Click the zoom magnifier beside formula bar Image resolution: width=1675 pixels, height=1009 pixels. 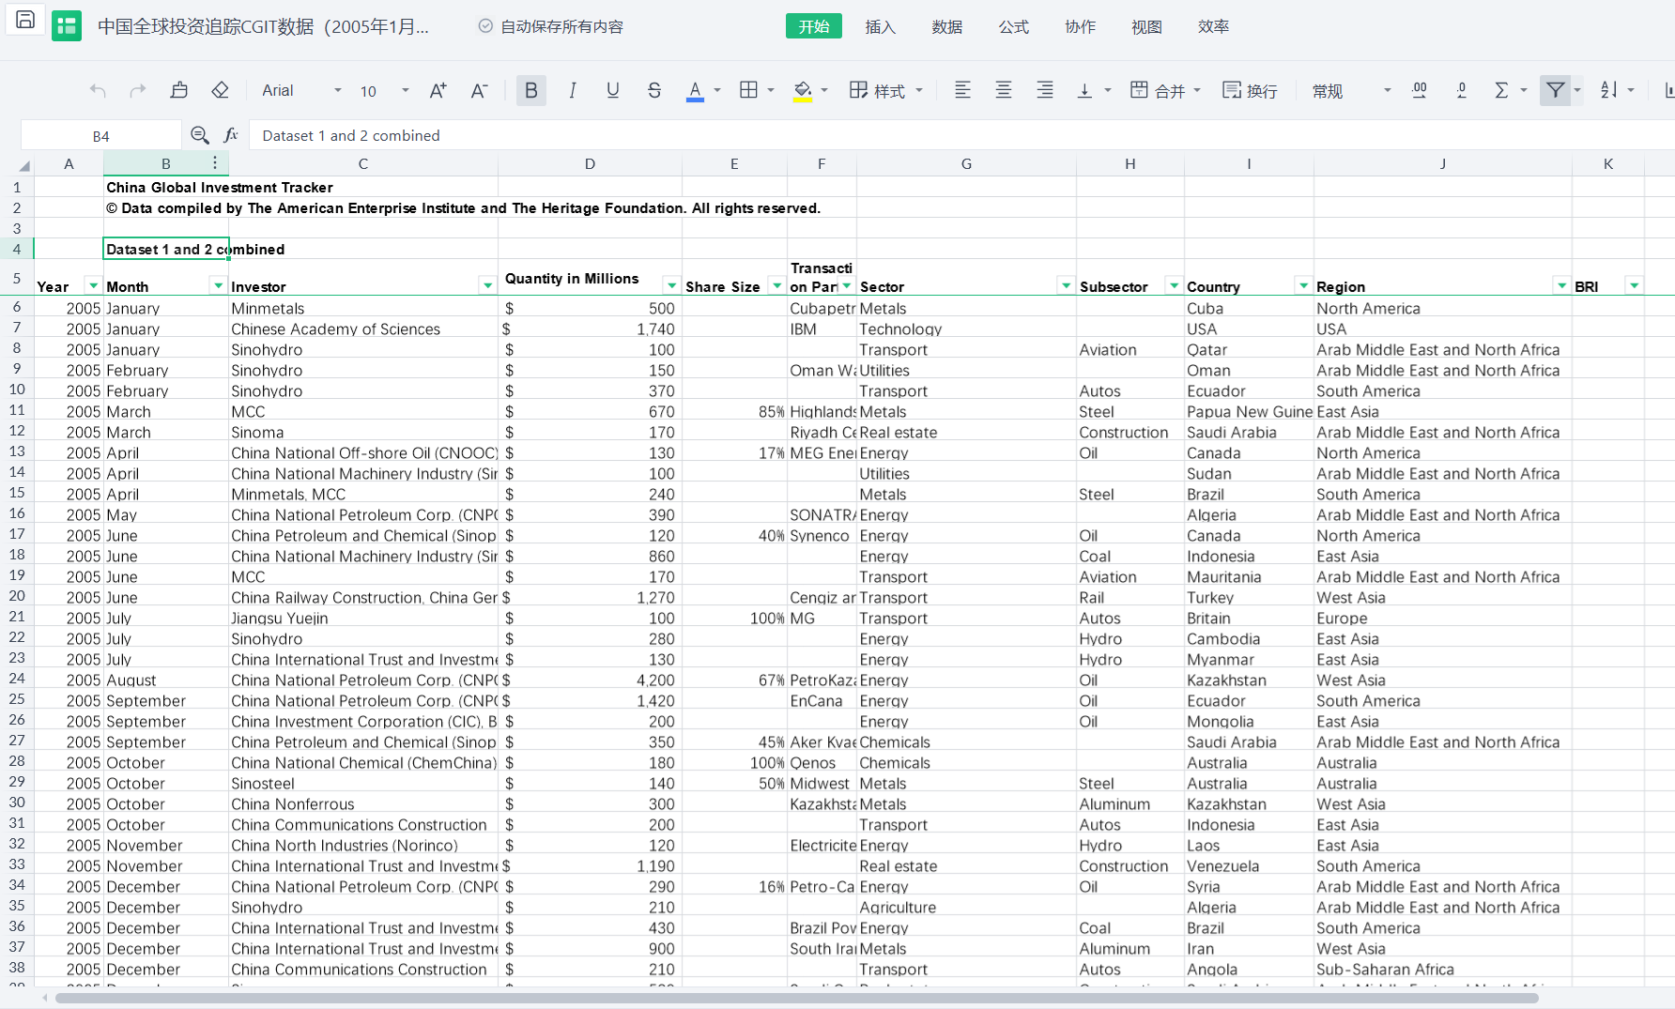click(x=200, y=135)
